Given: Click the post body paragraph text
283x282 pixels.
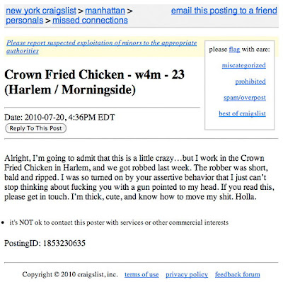Looking at the screenshot, I should tap(139, 177).
